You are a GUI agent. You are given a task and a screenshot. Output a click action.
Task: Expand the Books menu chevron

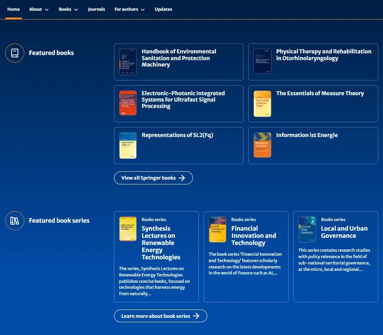click(76, 10)
